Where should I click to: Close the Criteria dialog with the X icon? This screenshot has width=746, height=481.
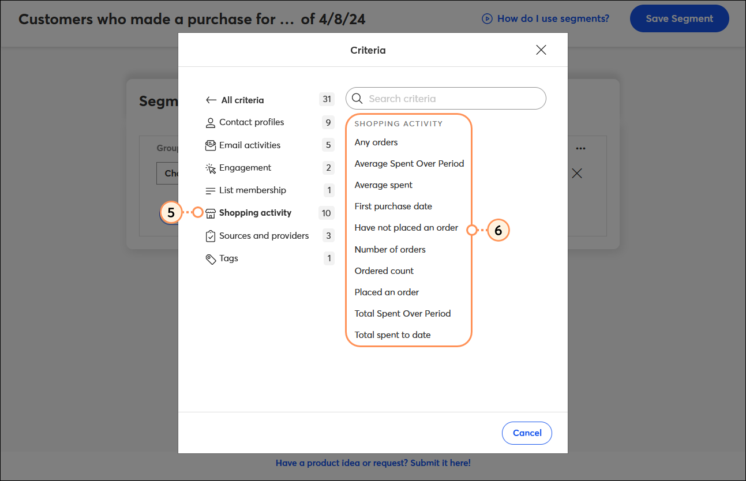tap(541, 50)
